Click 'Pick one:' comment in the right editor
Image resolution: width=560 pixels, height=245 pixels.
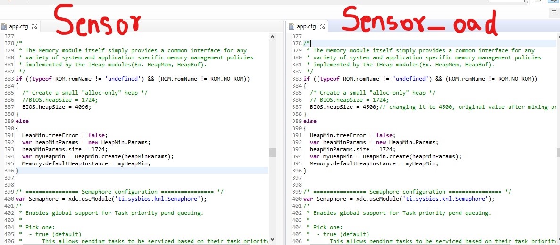click(328, 227)
